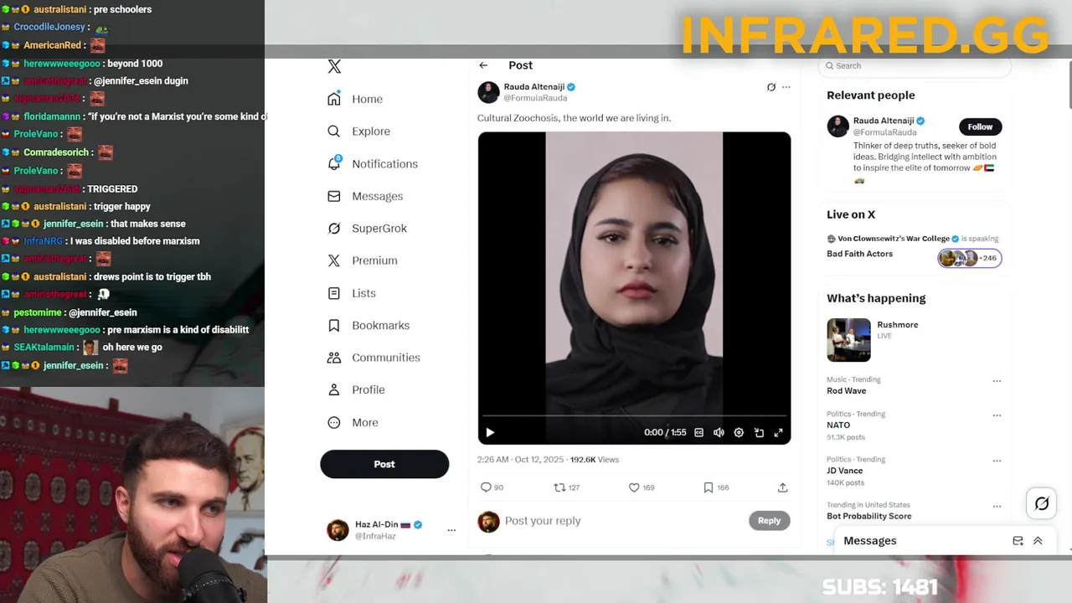Click the reply icon with 90 replies
The height and width of the screenshot is (603, 1072).
pyautogui.click(x=486, y=487)
